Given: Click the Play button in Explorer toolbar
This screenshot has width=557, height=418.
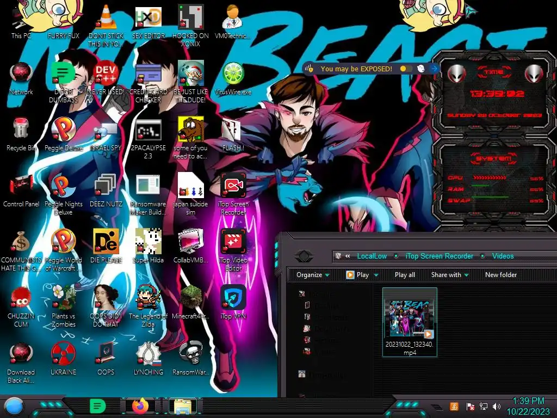Looking at the screenshot, I should [x=358, y=275].
